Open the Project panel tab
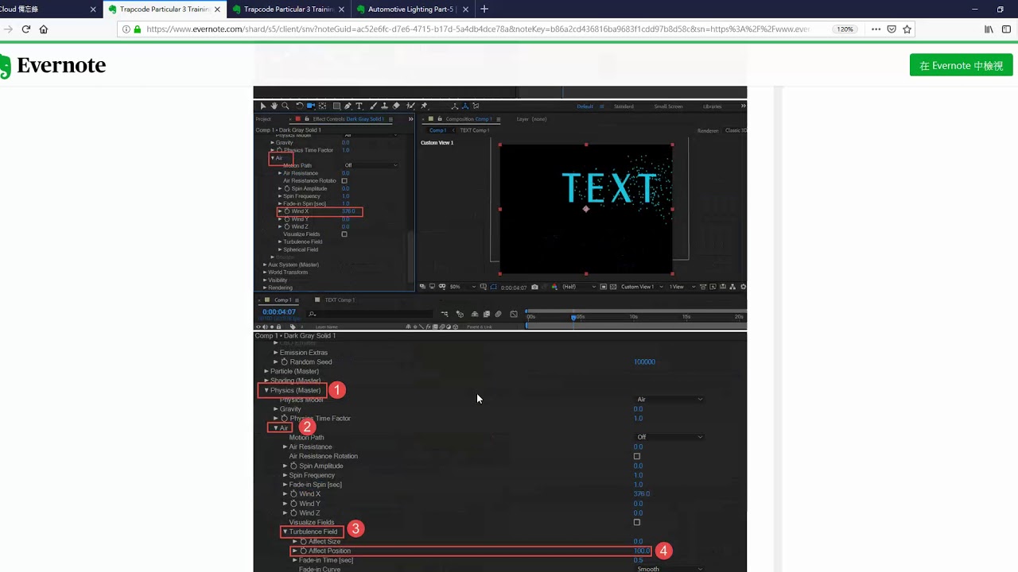The image size is (1018, 572). (x=263, y=119)
